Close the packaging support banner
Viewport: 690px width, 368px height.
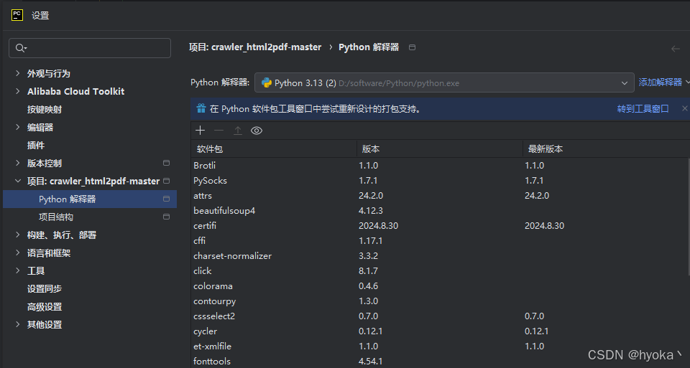685,108
